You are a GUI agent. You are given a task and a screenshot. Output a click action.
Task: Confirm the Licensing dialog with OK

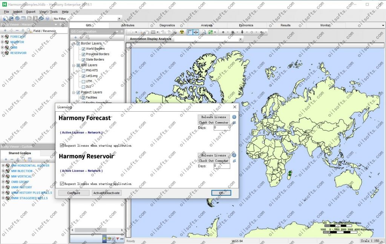click(x=221, y=193)
